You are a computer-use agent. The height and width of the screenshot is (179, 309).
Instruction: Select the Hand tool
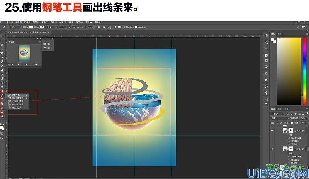click(2, 112)
